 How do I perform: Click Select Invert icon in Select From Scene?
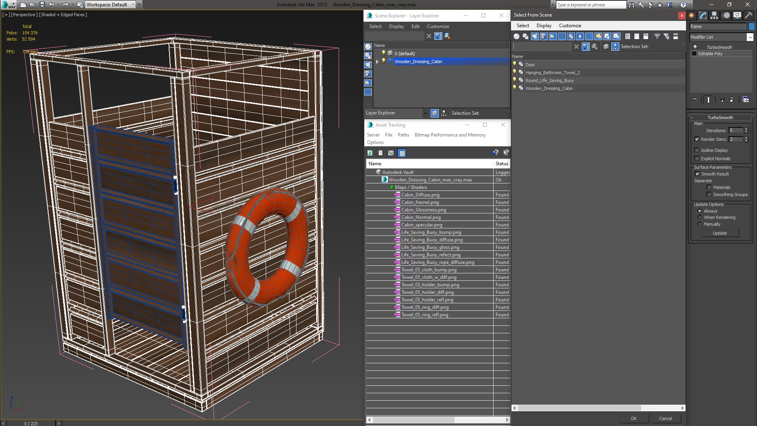[x=646, y=36]
